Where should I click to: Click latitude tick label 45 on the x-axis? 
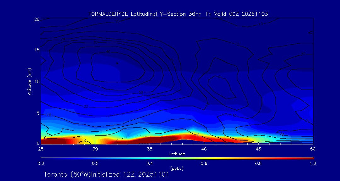coord(258,148)
